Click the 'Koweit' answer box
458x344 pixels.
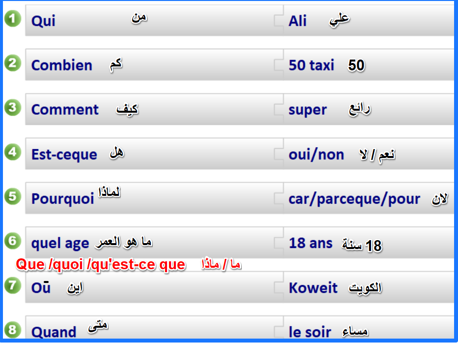pyautogui.click(x=369, y=287)
